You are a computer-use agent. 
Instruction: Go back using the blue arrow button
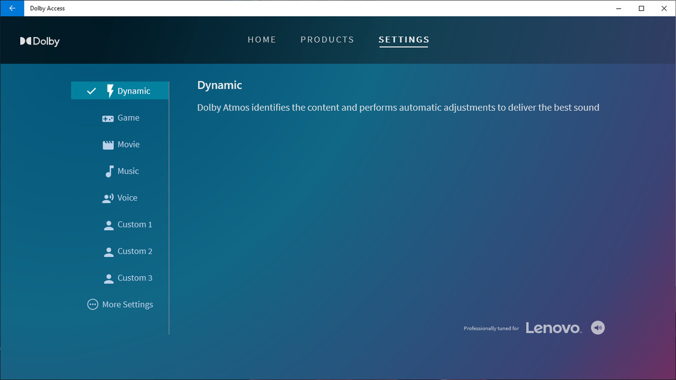coord(12,8)
